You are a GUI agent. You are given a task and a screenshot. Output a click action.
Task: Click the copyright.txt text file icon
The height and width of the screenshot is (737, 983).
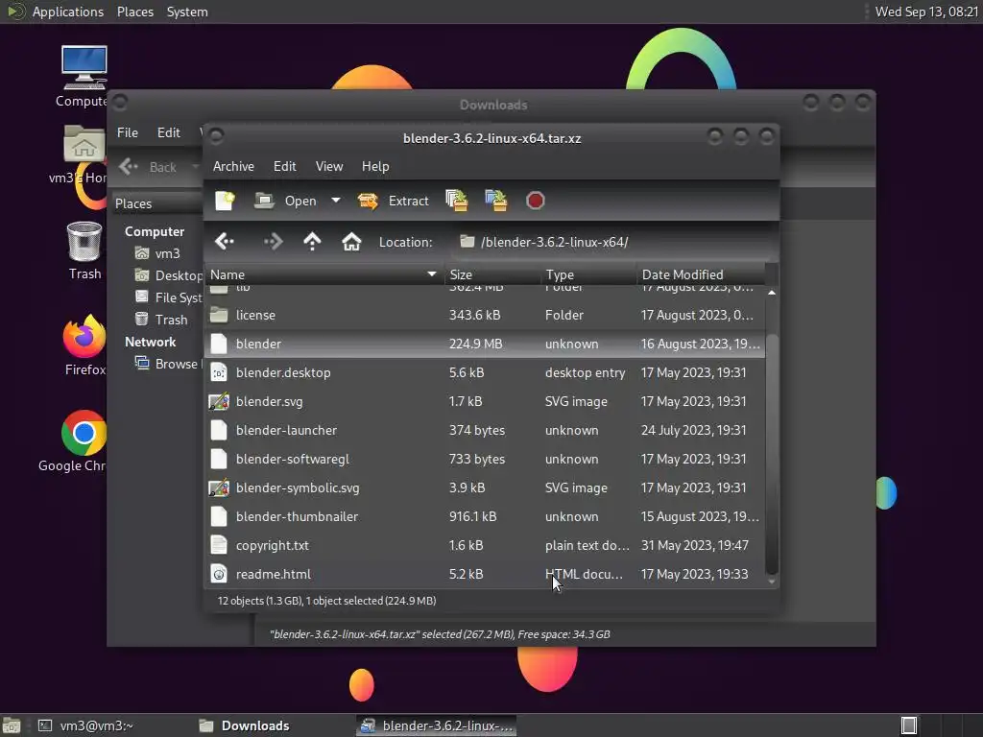click(x=219, y=545)
